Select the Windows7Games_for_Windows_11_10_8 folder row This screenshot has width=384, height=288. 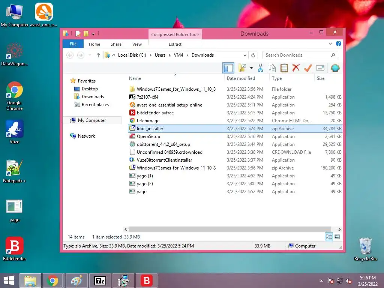click(x=235, y=89)
